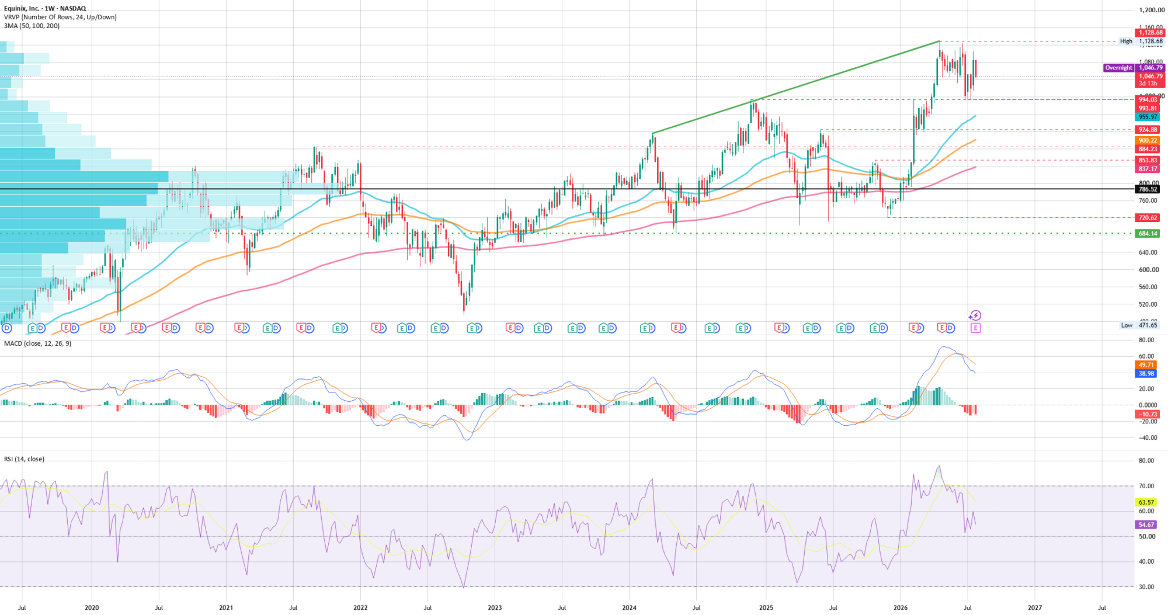Select the MACD (close, 12, 26, 9) legend
Screen dimensions: 1168x615
(38, 343)
